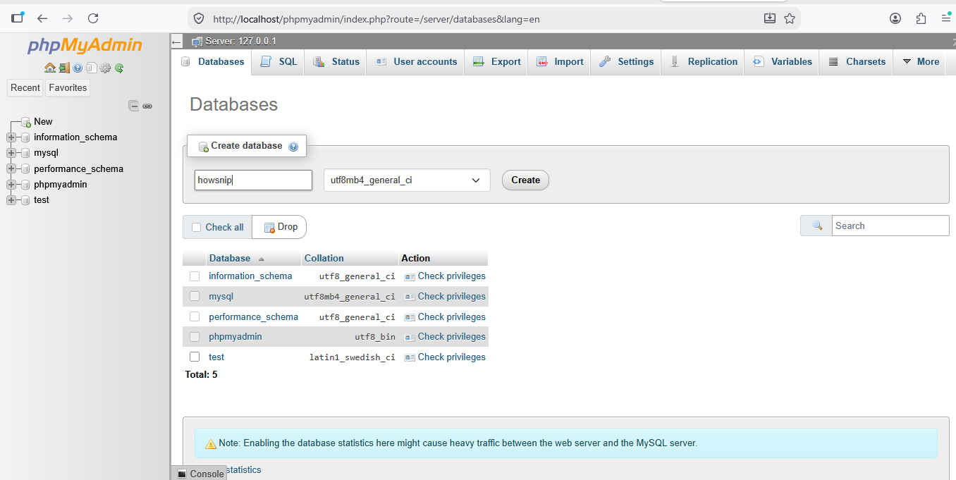The height and width of the screenshot is (480, 956).
Task: Open Check privileges for information_schema
Action: tap(445, 276)
